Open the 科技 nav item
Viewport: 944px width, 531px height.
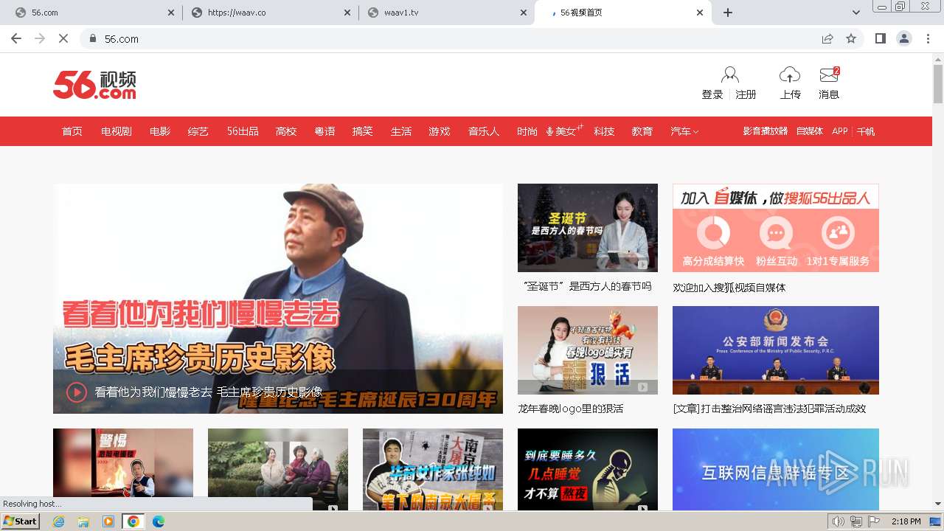click(604, 131)
